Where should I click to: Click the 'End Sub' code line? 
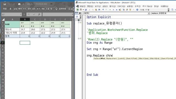92,75
